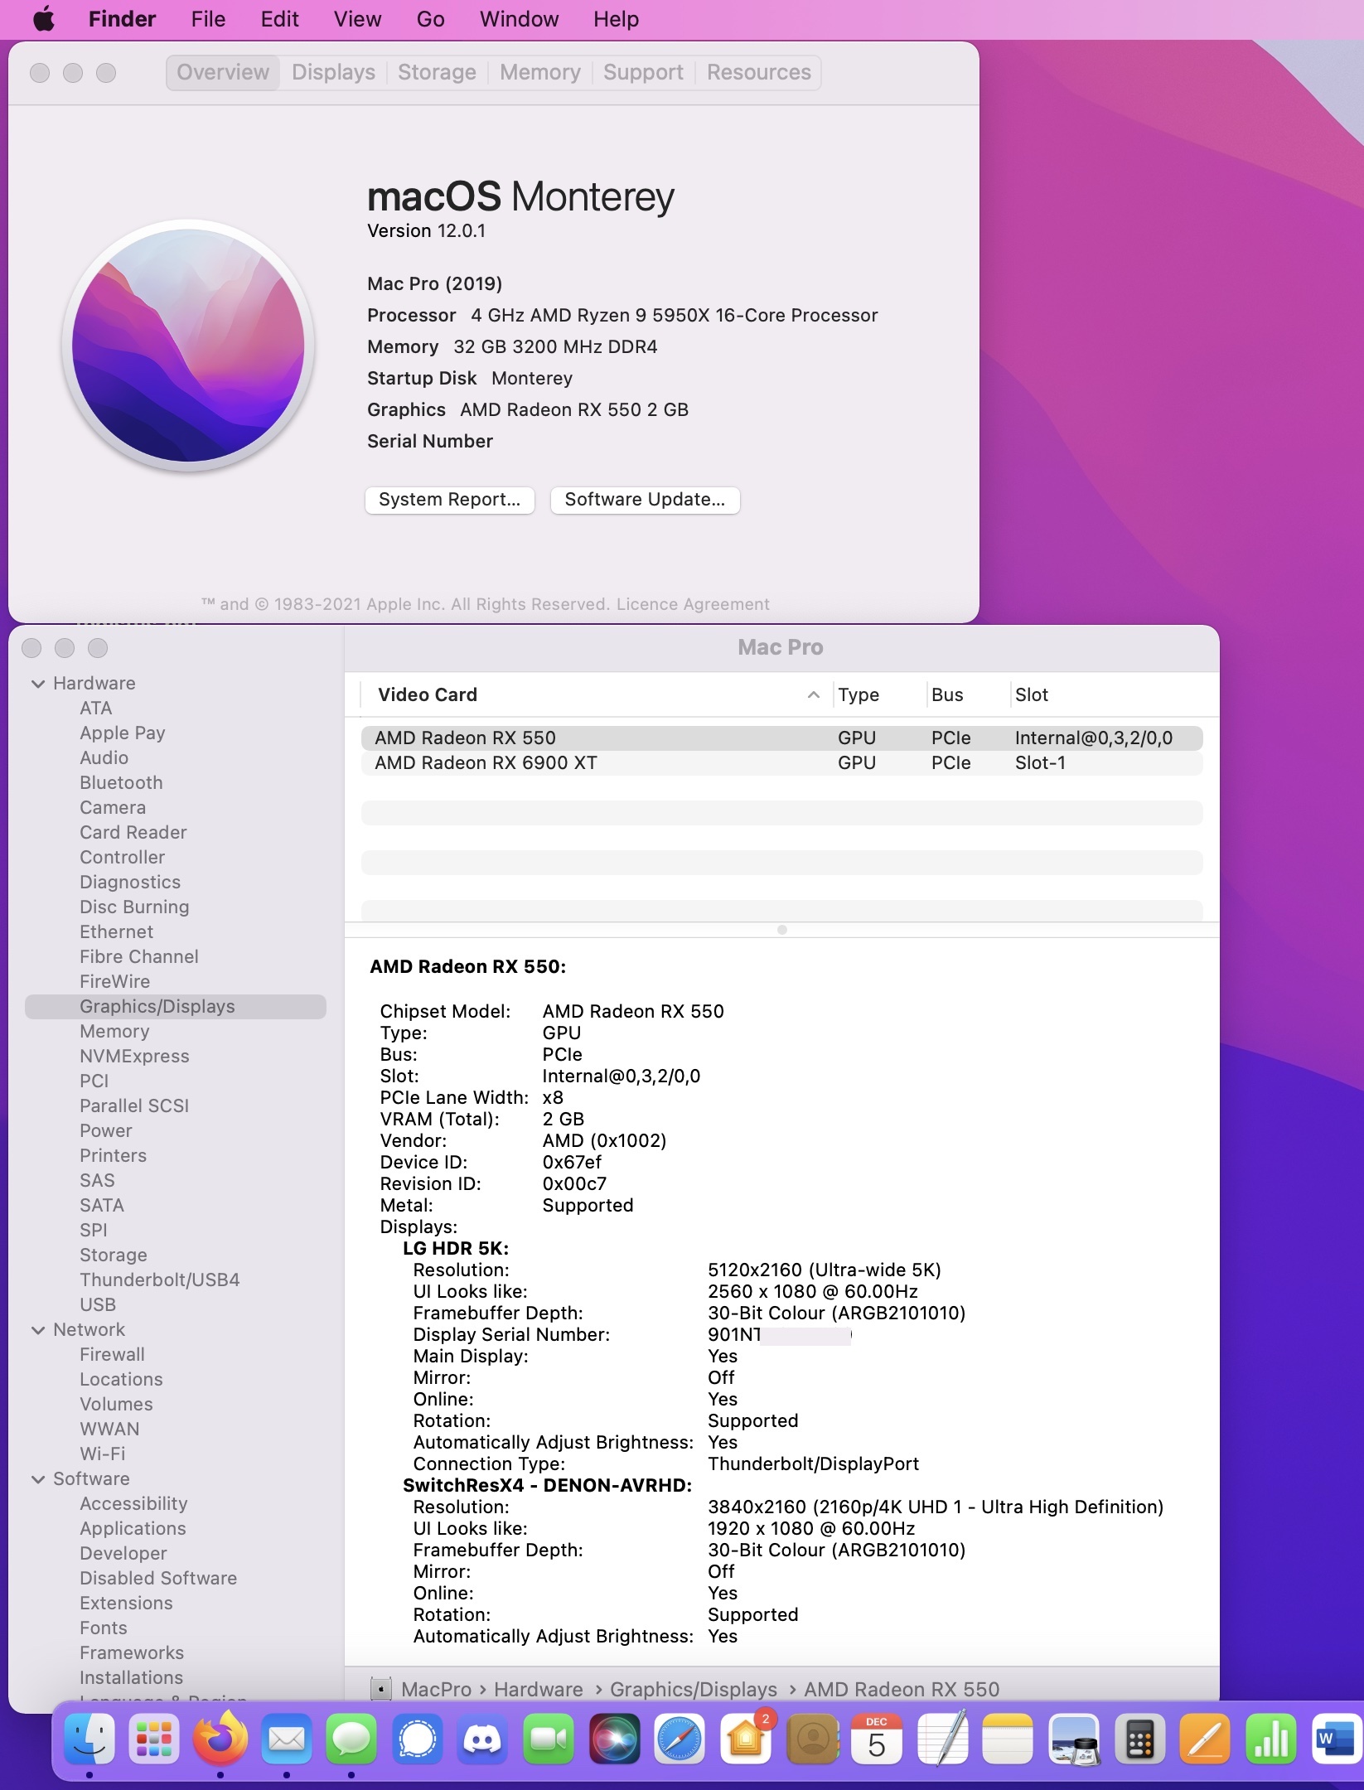Launch Siri from the dock
1364x1790 pixels.
point(614,1739)
